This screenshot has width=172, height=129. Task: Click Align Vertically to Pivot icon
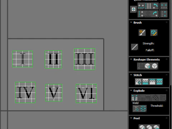pos(141,14)
